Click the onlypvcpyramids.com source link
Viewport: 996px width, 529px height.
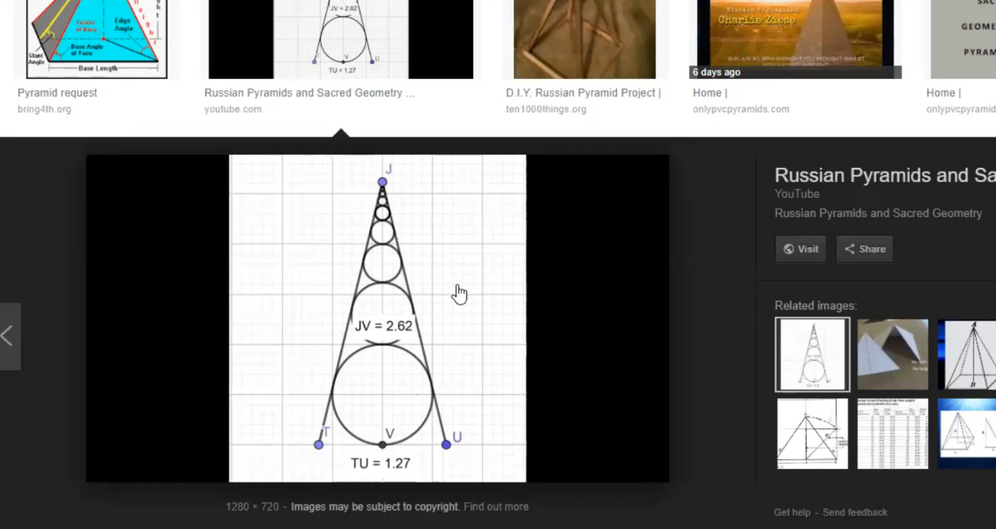741,109
